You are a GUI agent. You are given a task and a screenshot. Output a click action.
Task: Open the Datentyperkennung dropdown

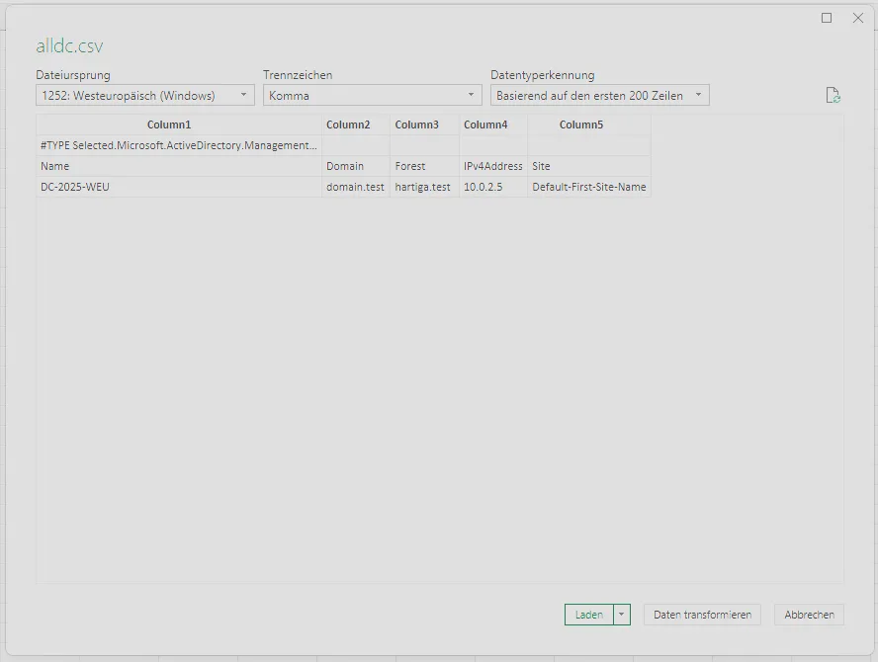(599, 96)
